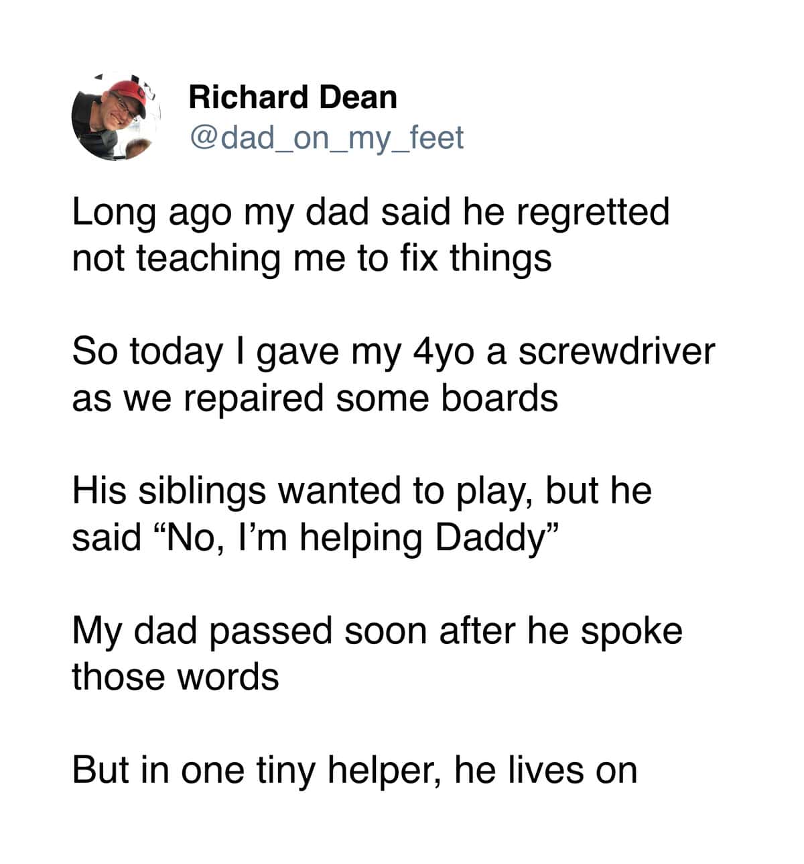This screenshot has height=864, width=804.
Task: Click Richard Dean's profile picture
Action: tap(115, 117)
